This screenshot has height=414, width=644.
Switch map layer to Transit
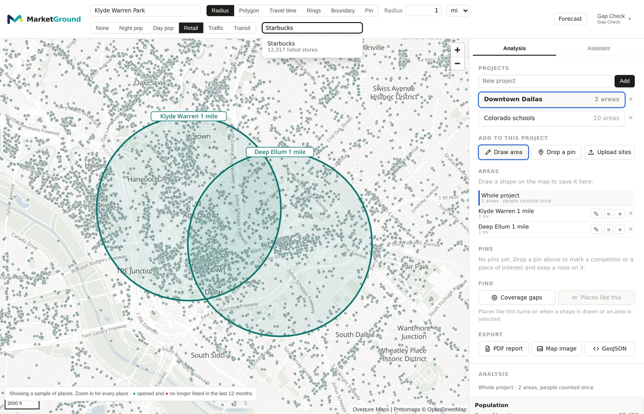tap(242, 28)
